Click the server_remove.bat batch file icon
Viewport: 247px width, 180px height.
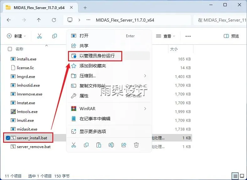(x=13, y=147)
